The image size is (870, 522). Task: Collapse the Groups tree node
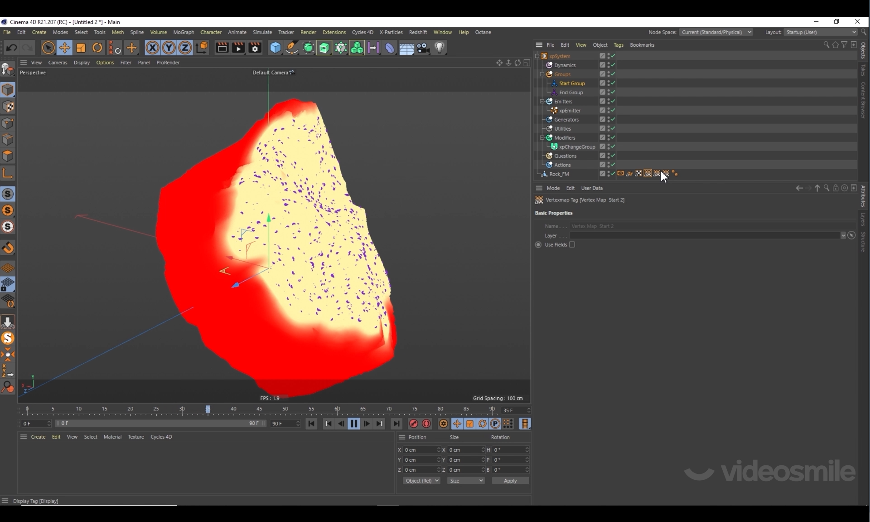[542, 74]
